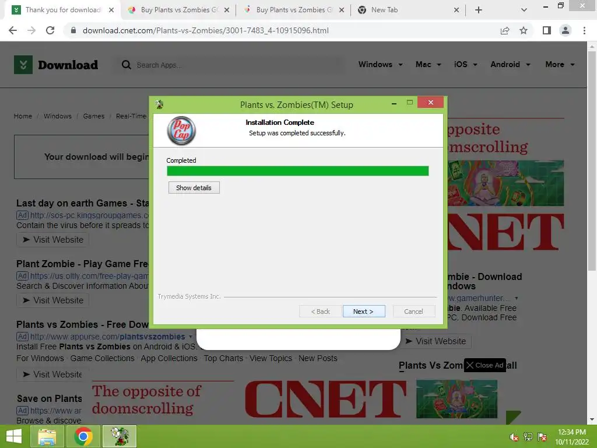Open the taskbar clock and date
This screenshot has width=597, height=448.
click(572, 437)
